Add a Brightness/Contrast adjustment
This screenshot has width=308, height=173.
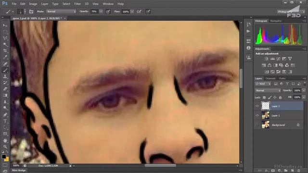[x=267, y=59]
